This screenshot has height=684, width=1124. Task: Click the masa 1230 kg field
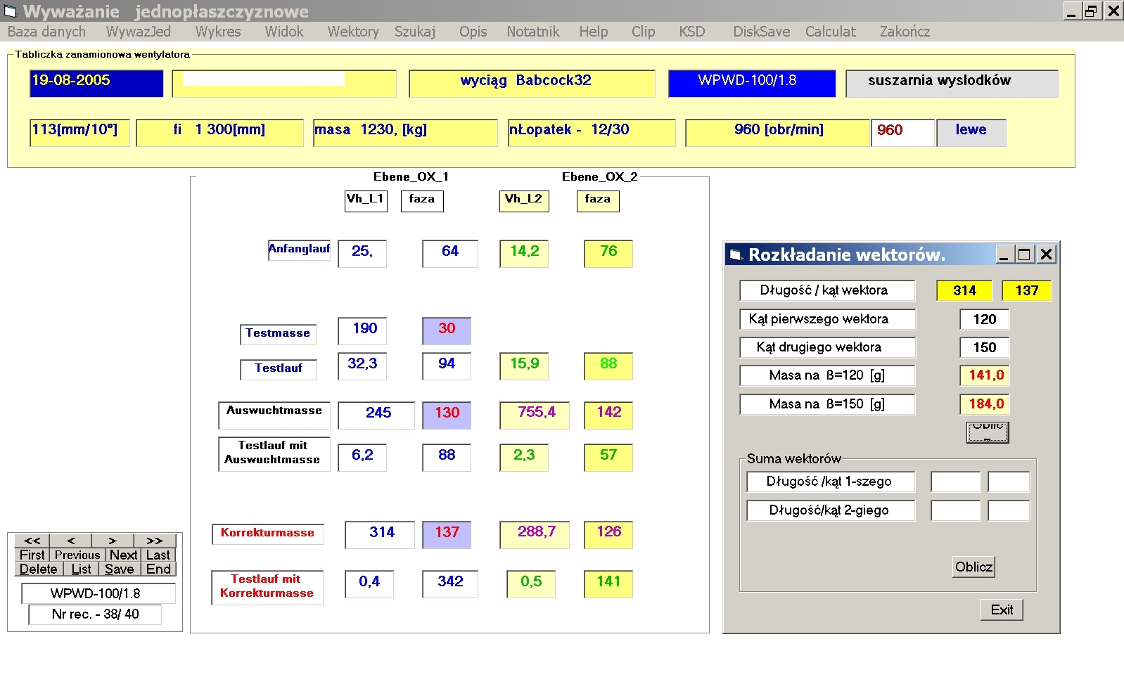[x=405, y=132]
